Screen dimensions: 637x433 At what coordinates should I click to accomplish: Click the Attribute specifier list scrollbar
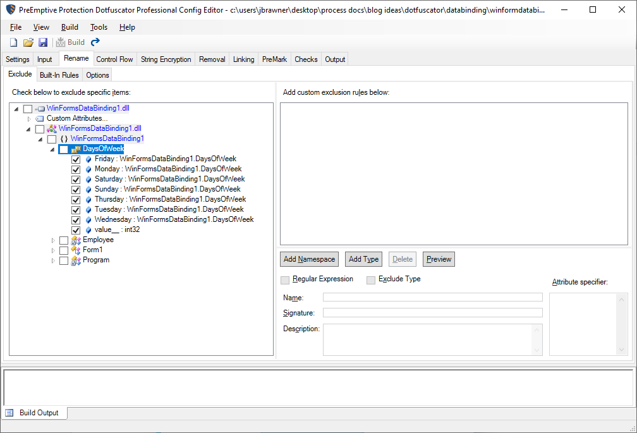(x=621, y=324)
